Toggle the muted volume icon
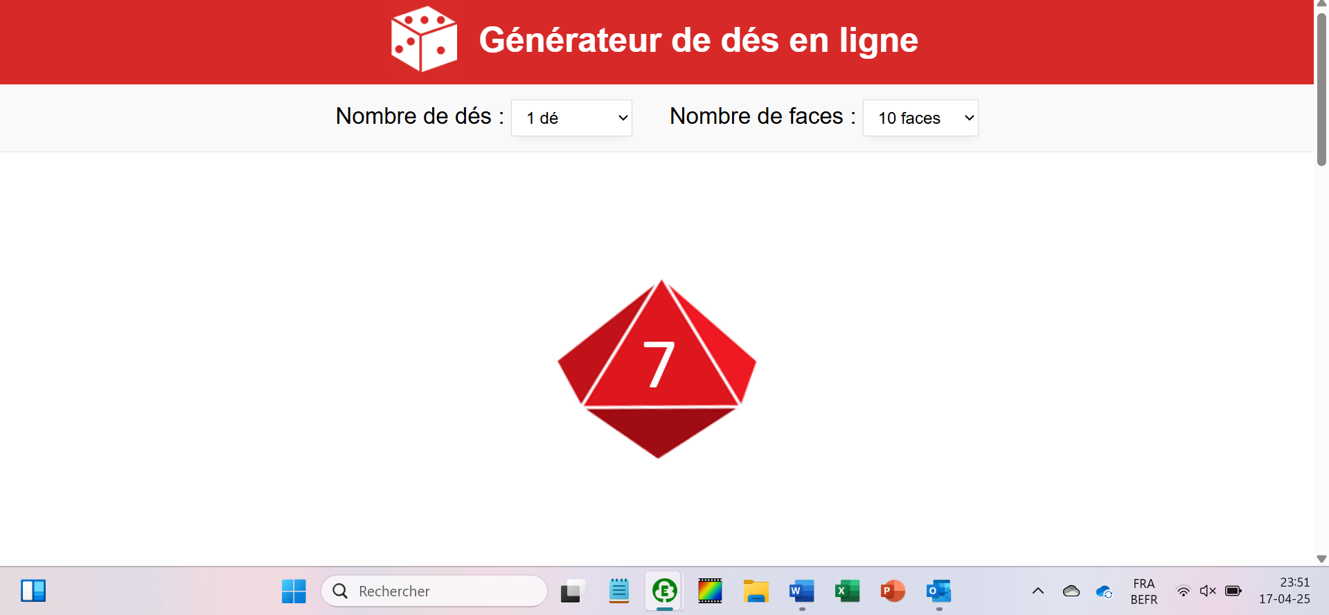This screenshot has width=1329, height=615. click(1208, 591)
